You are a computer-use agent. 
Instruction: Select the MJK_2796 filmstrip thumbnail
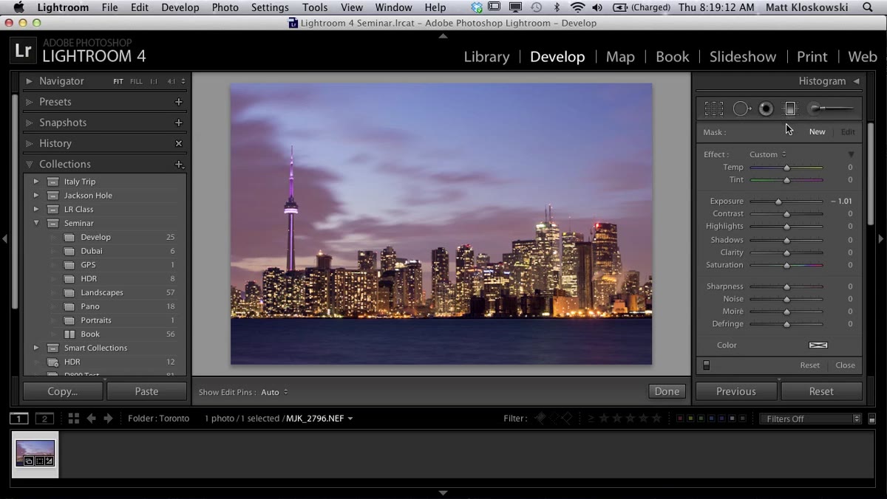(35, 452)
